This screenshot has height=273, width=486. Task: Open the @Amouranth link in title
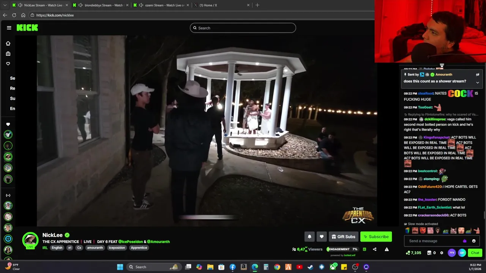point(158,242)
